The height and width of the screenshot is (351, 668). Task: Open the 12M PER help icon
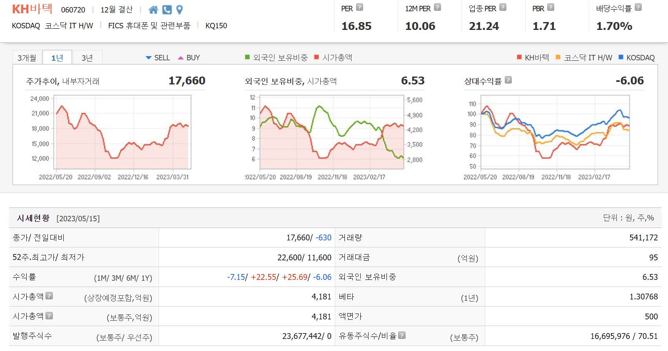click(437, 7)
